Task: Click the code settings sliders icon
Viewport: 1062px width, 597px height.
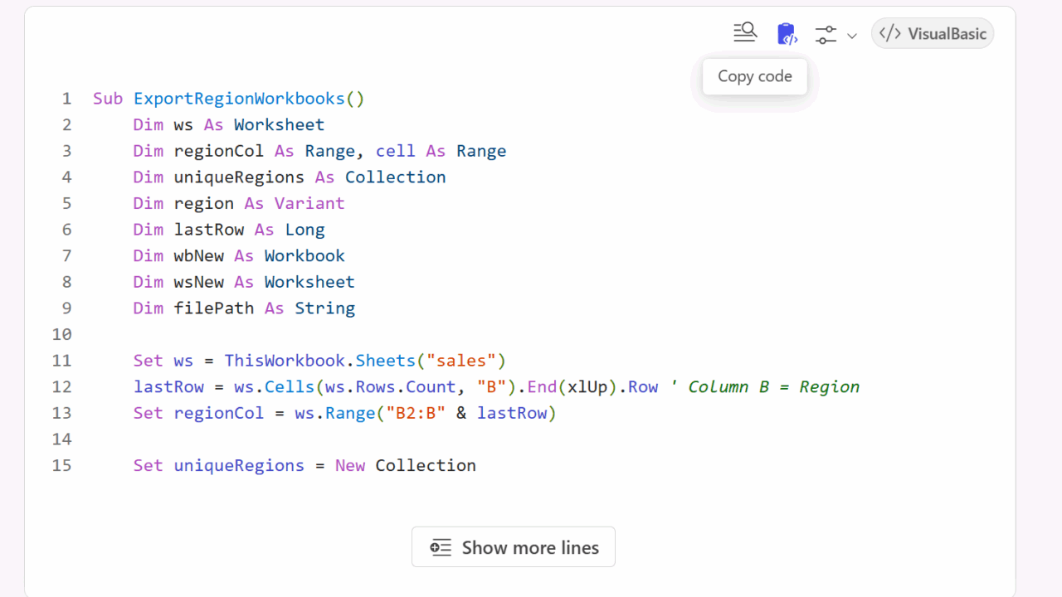Action: click(826, 35)
